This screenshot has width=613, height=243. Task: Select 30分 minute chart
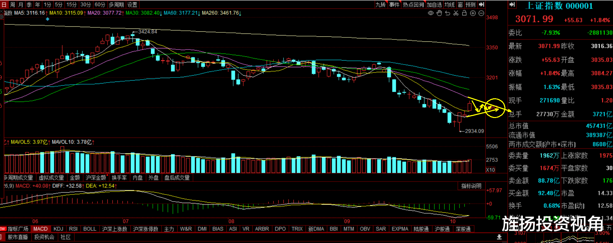(x=85, y=4)
